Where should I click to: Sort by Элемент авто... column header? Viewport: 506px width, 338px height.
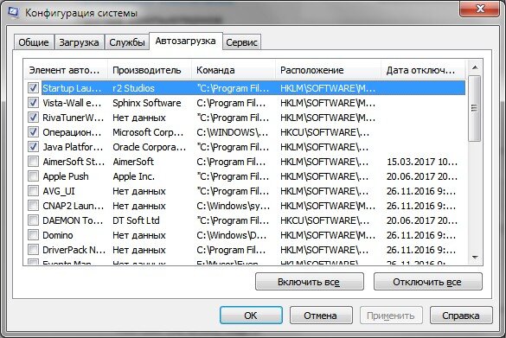pos(66,70)
